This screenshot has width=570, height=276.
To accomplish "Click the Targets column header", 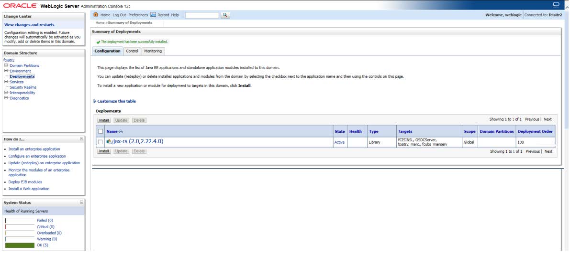I will [405, 131].
